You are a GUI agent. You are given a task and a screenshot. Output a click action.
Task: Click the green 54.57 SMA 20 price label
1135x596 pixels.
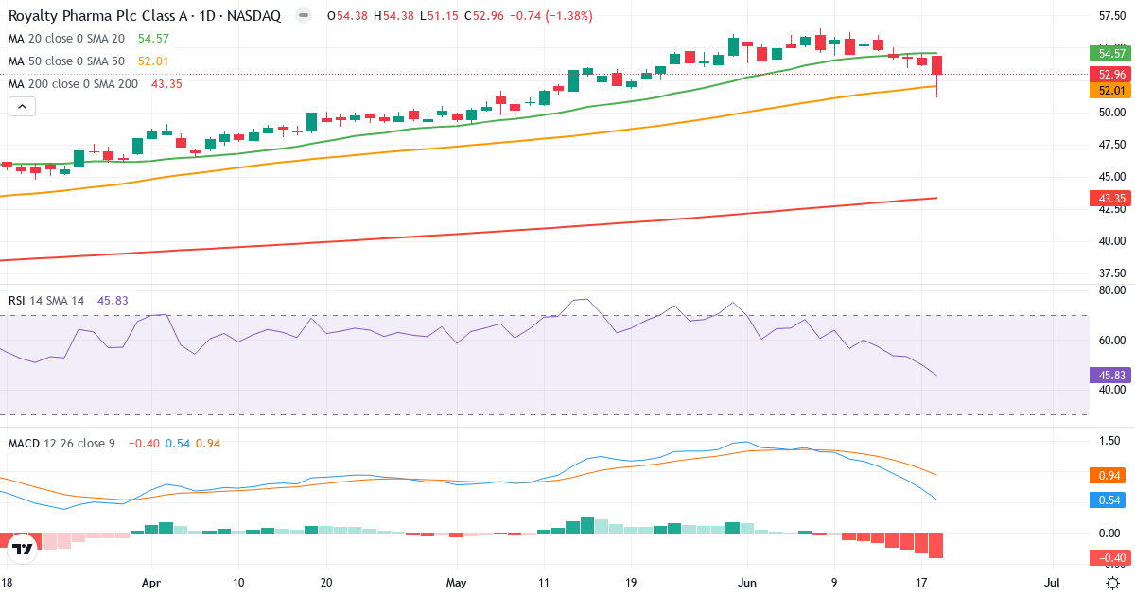click(1111, 53)
